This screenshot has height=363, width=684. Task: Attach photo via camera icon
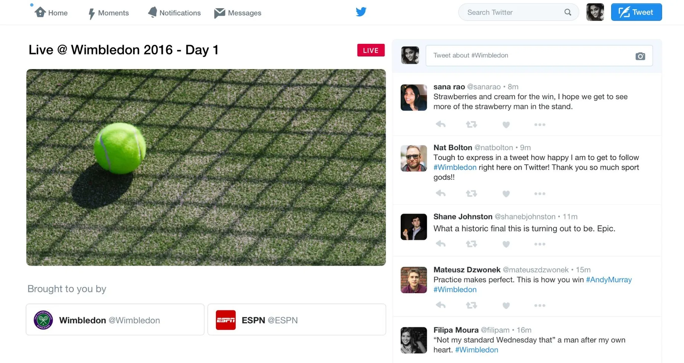click(640, 56)
